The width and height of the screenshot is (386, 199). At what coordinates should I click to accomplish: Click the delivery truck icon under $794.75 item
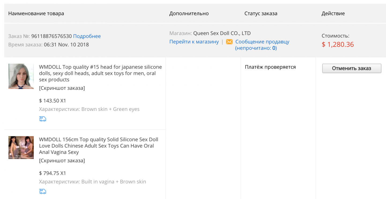tap(43, 191)
